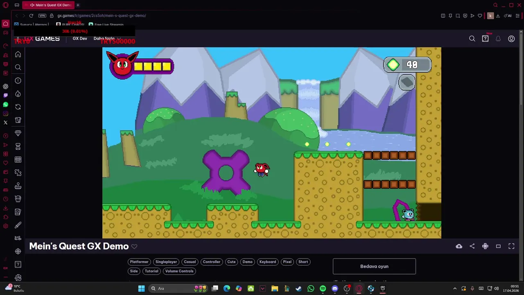Open the WhatsApp icon in the Opera sidebar
The image size is (524, 295).
5,104
